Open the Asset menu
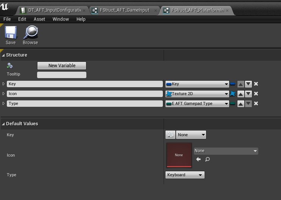 pos(39,19)
